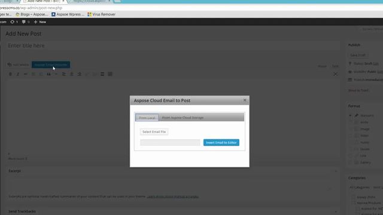Open the manual excerpts help link
This screenshot has width=383, height=215.
[173, 196]
